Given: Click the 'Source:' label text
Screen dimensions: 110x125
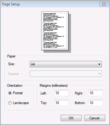Looking at the screenshot, I should [14, 74].
